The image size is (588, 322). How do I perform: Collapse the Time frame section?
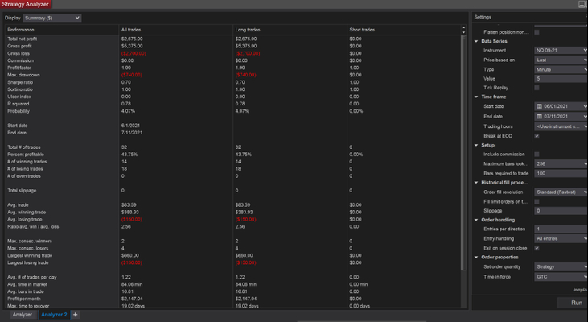(x=476, y=97)
